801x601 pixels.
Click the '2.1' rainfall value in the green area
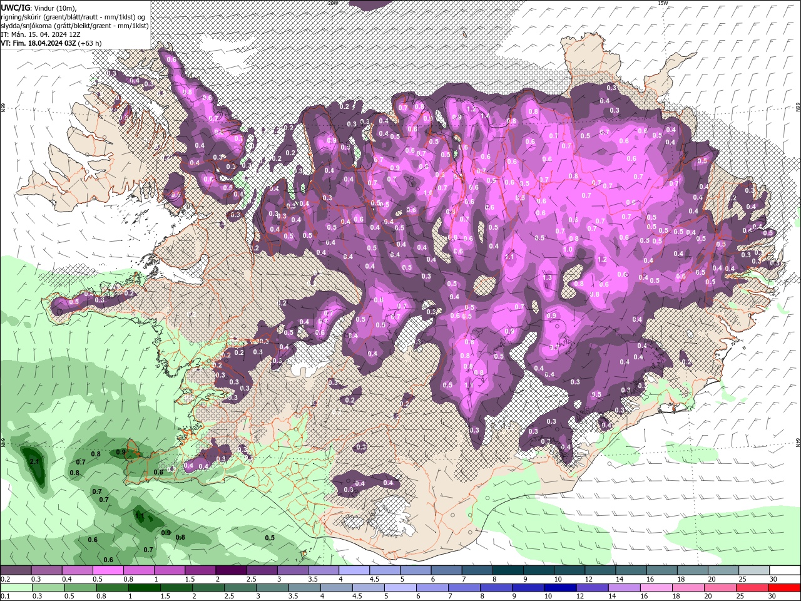click(34, 461)
